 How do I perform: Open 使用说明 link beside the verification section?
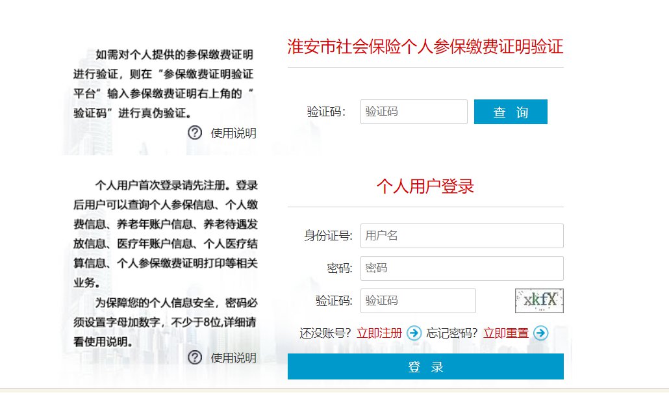233,133
